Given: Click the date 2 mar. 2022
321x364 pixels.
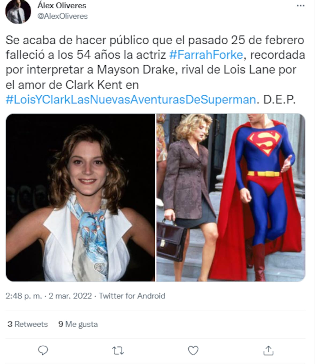Looking at the screenshot, I should coord(70,296).
